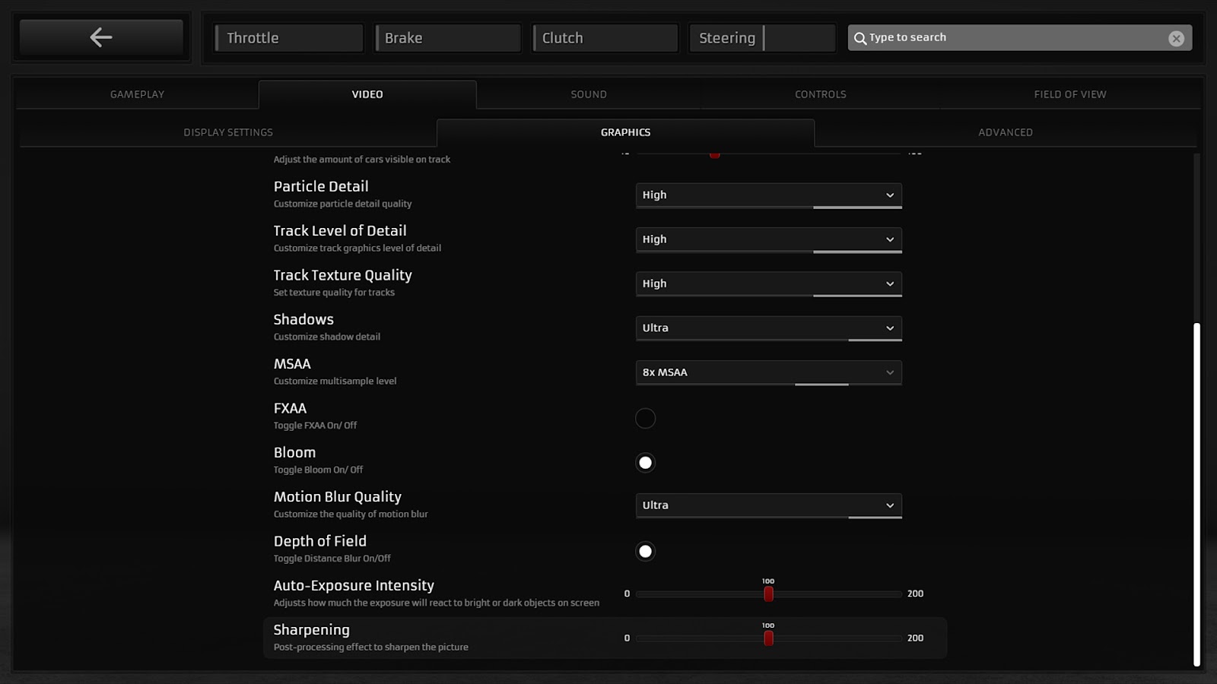1217x684 pixels.
Task: Click the Auto-Exposure Intensity label
Action: click(354, 585)
